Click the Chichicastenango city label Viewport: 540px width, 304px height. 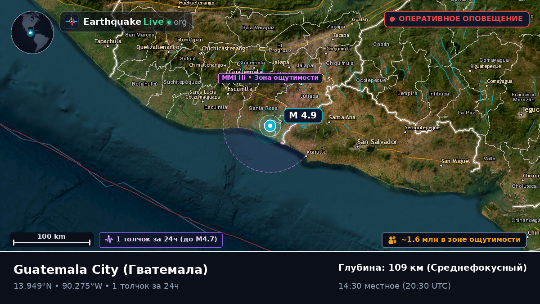tap(225, 49)
